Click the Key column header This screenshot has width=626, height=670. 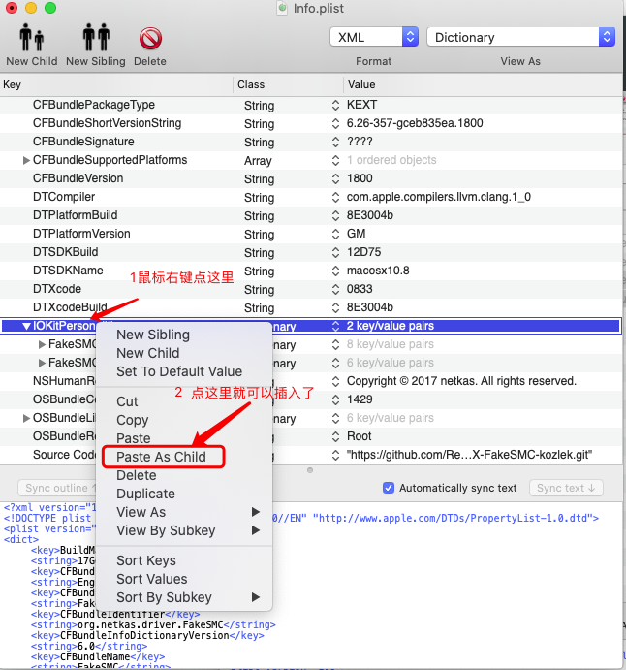[116, 84]
